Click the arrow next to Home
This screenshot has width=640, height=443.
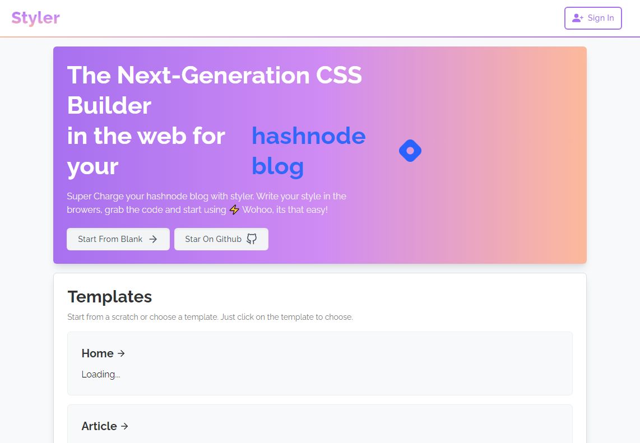coord(121,353)
